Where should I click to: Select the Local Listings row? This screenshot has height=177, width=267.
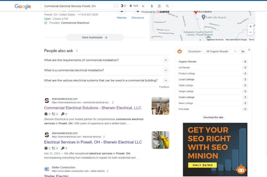pyautogui.click(x=213, y=79)
